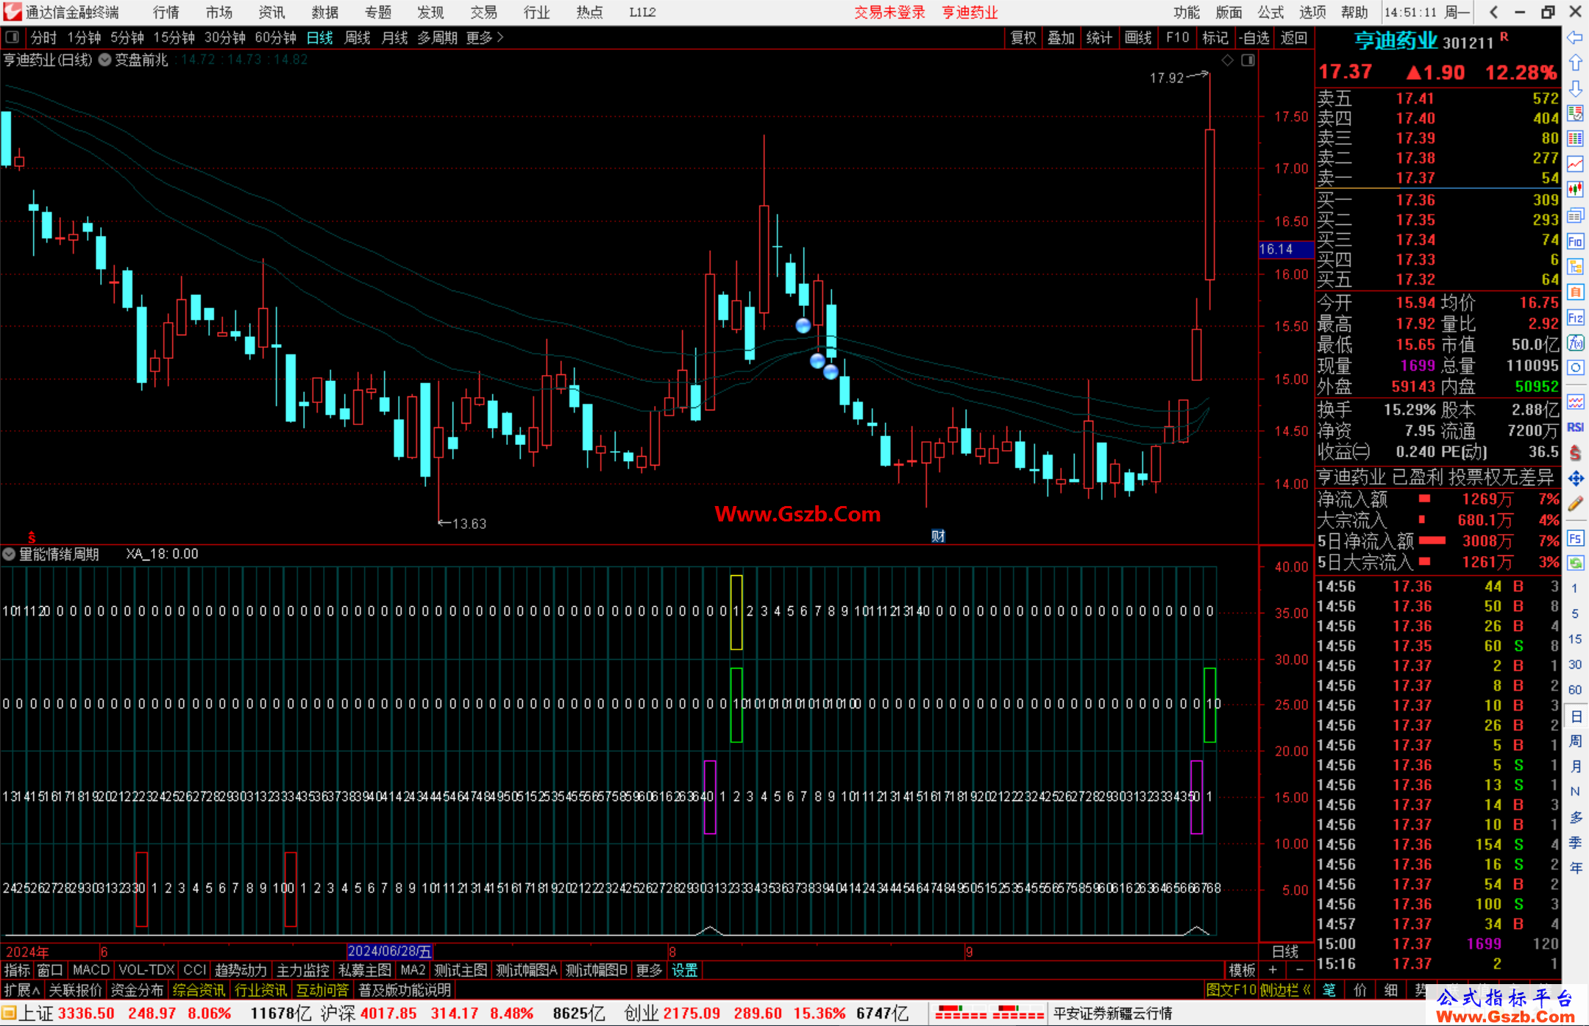Click the 16.14 price marker on axis
The width and height of the screenshot is (1589, 1026).
coord(1285,249)
